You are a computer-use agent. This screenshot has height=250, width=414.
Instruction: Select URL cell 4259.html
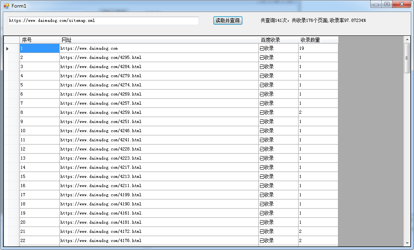click(159, 113)
